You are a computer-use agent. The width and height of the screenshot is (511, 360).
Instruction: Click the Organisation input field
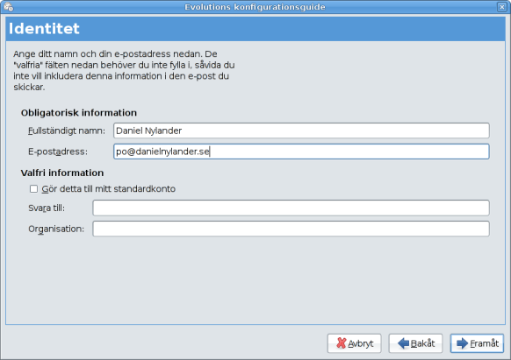click(291, 229)
